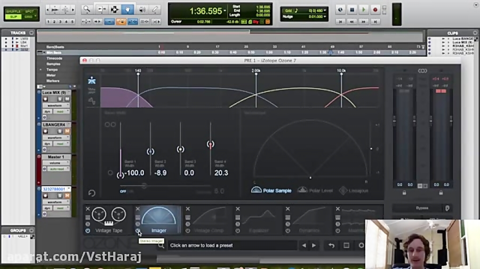Click the Fast Forward transport button
480x269 pixels.
tap(363, 22)
